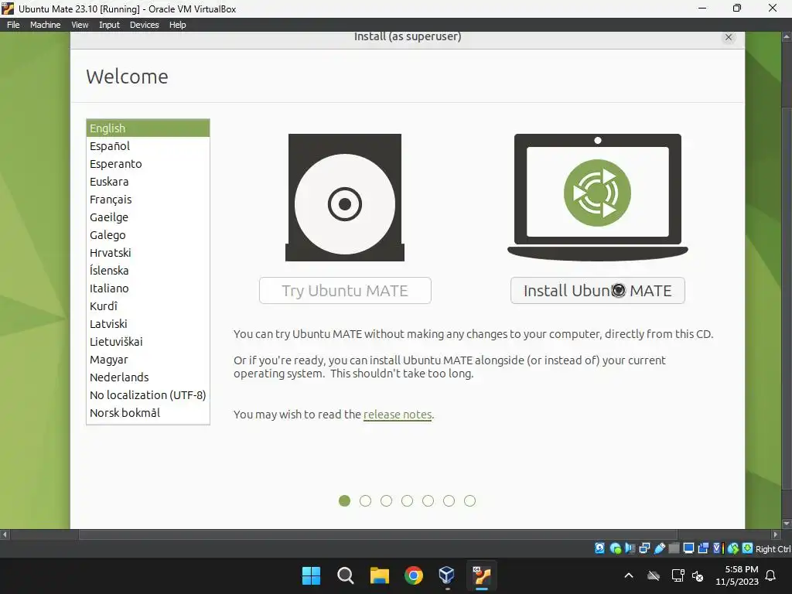792x594 pixels.
Task: Select Íslenska in the language list
Action: pos(148,270)
